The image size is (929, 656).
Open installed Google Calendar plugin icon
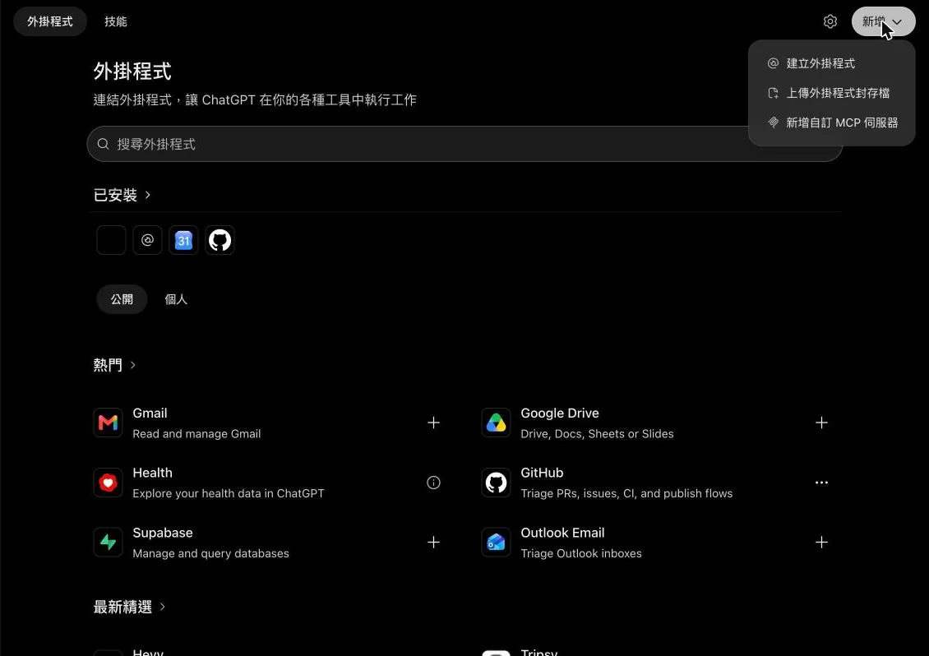click(183, 240)
